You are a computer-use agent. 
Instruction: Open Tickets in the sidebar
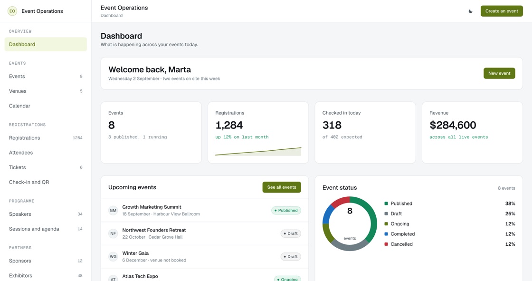tap(46, 167)
